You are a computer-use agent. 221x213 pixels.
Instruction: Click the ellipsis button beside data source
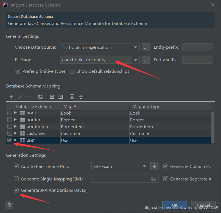tap(146, 47)
